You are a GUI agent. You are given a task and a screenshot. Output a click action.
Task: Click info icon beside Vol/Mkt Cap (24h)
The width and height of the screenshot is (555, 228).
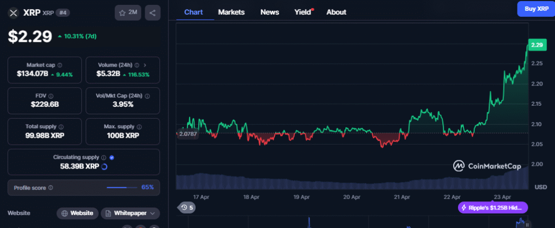pyautogui.click(x=148, y=95)
